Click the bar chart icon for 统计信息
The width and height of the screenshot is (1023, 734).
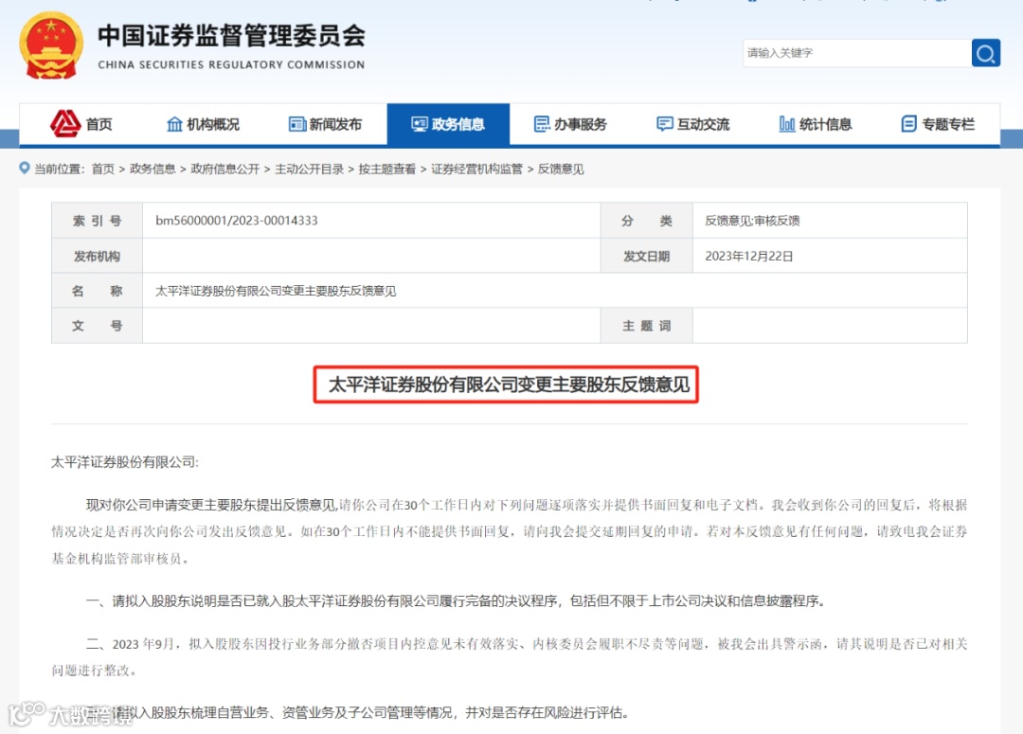(x=787, y=124)
